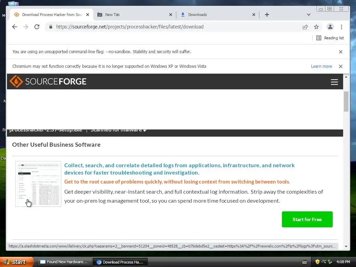Screen dimensions: 356x267
Task: Dismiss the Windows XP unsupported notice
Action: [341, 66]
